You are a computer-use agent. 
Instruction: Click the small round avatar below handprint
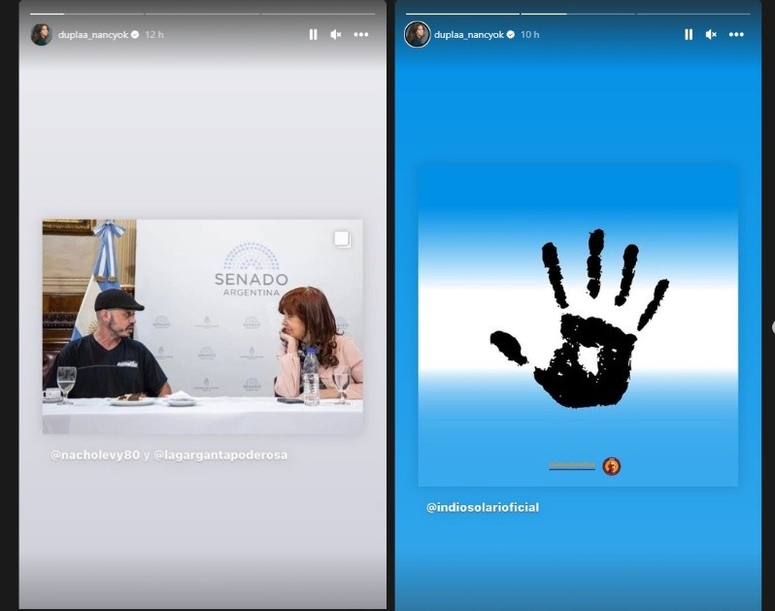point(611,466)
